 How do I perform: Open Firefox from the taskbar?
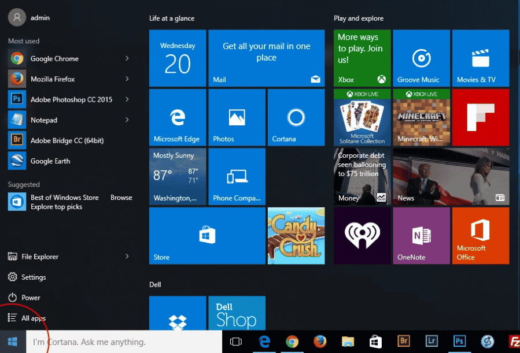click(320, 342)
